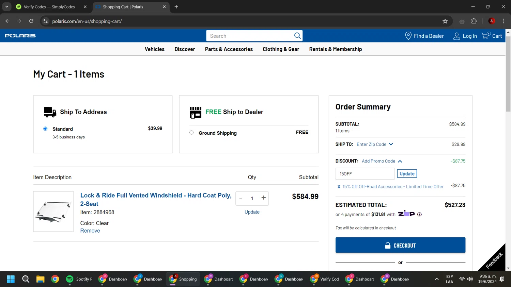Open the notifications bell in tray
Image resolution: width=511 pixels, height=287 pixels.
pyautogui.click(x=502, y=279)
